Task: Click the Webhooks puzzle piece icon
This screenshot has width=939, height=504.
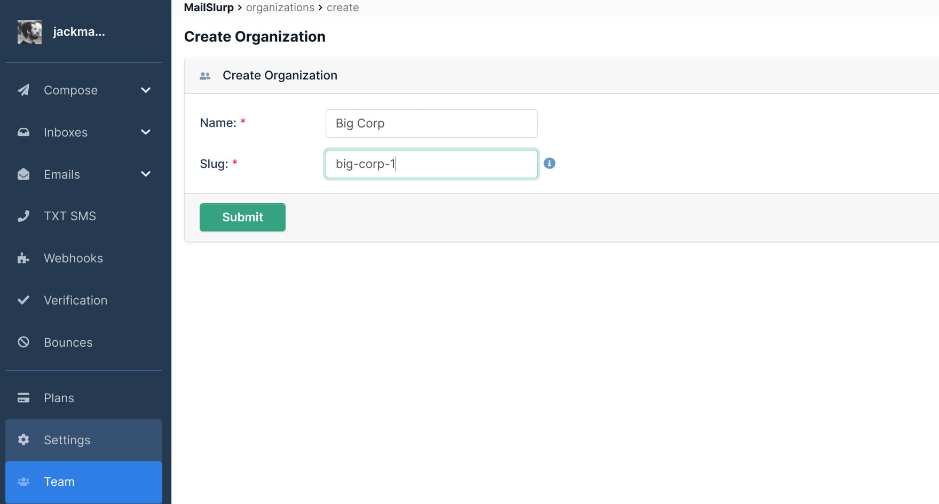Action: [23, 258]
